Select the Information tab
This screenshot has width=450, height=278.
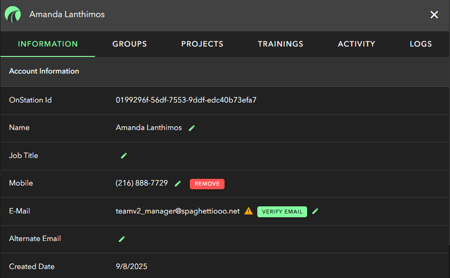tap(48, 44)
